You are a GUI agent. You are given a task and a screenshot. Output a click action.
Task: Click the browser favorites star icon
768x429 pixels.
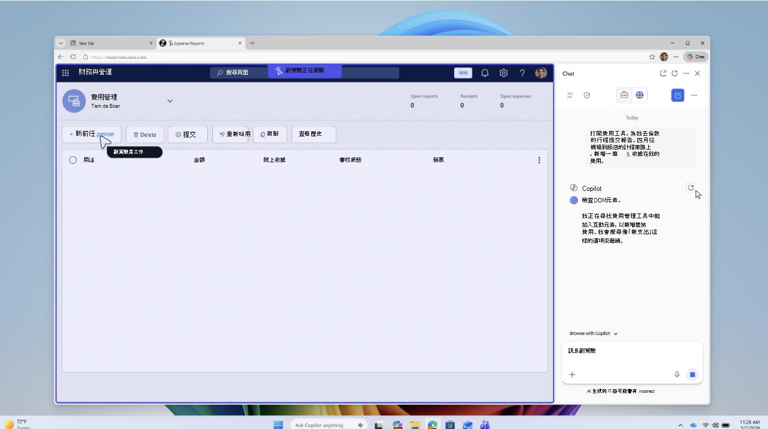pyautogui.click(x=652, y=57)
